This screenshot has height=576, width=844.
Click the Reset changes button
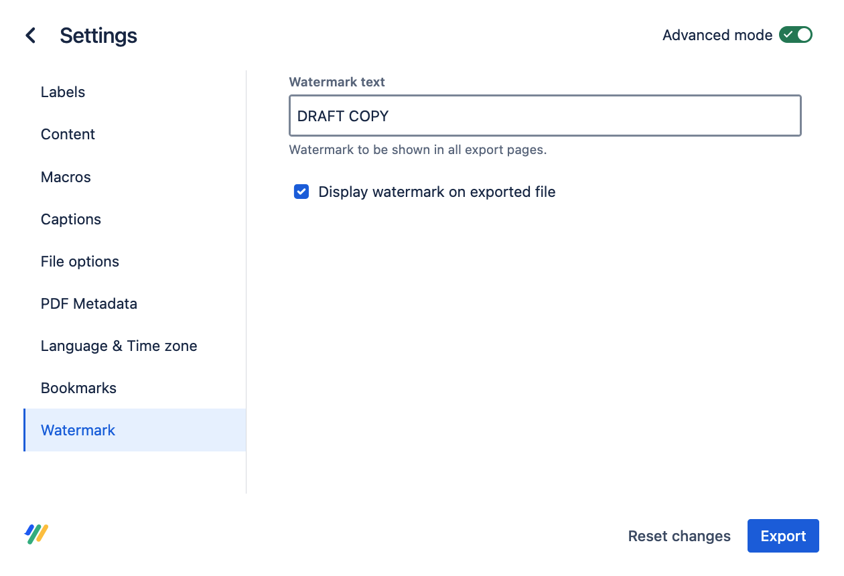679,536
